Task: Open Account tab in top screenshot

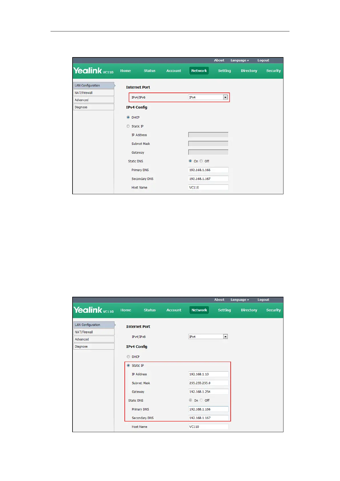Action: (174, 71)
